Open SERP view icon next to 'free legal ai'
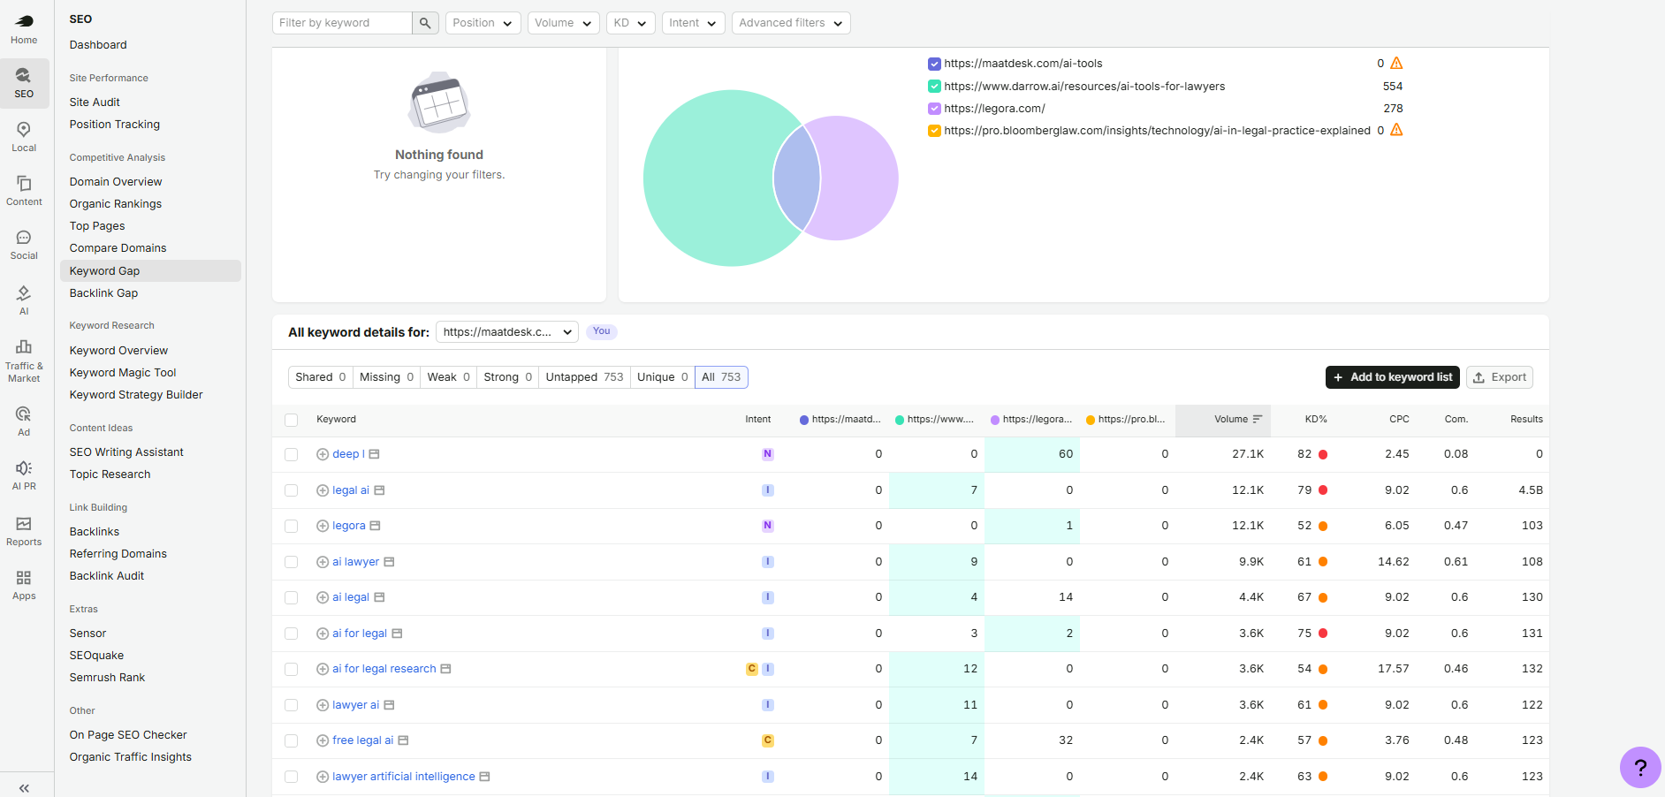Image resolution: width=1665 pixels, height=797 pixels. 403,740
